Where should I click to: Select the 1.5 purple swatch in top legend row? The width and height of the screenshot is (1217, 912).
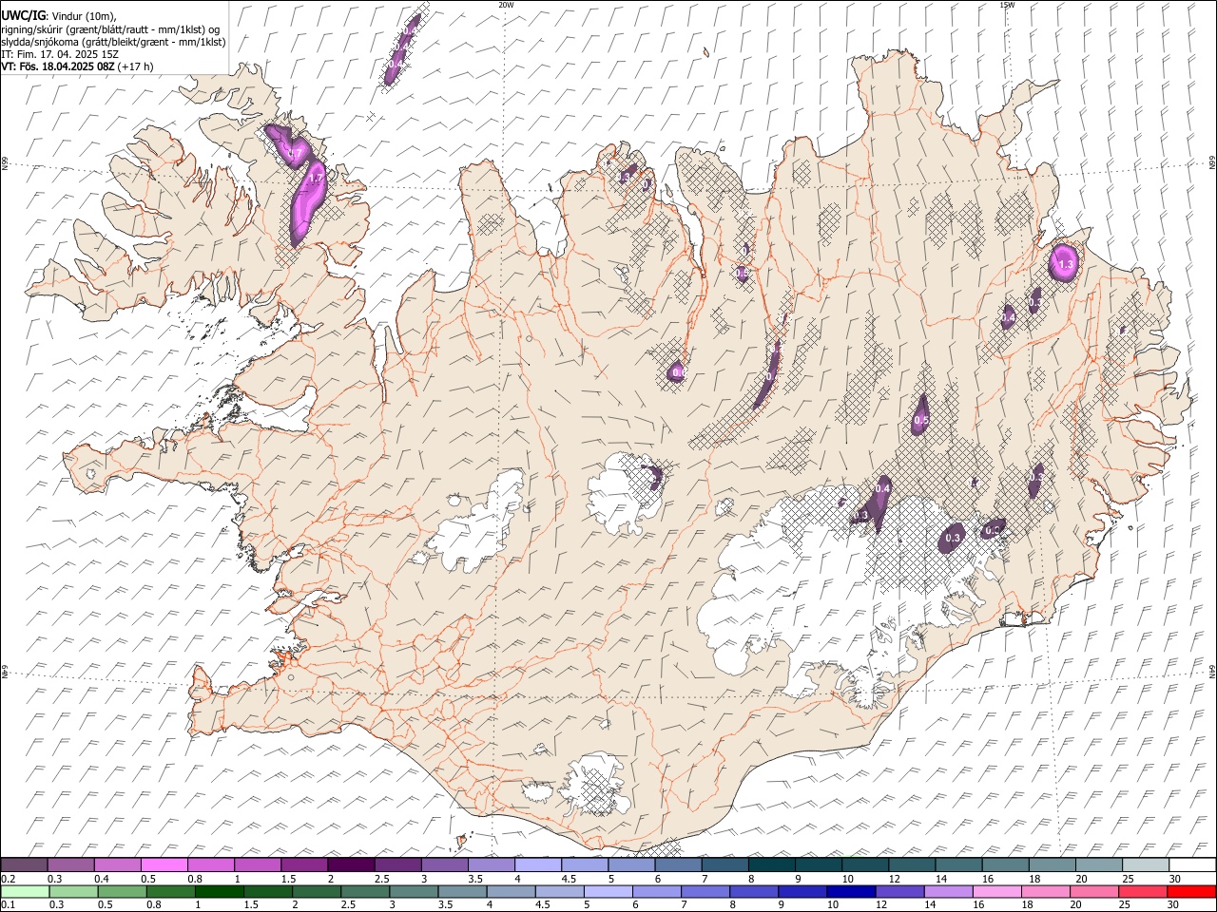tap(304, 865)
